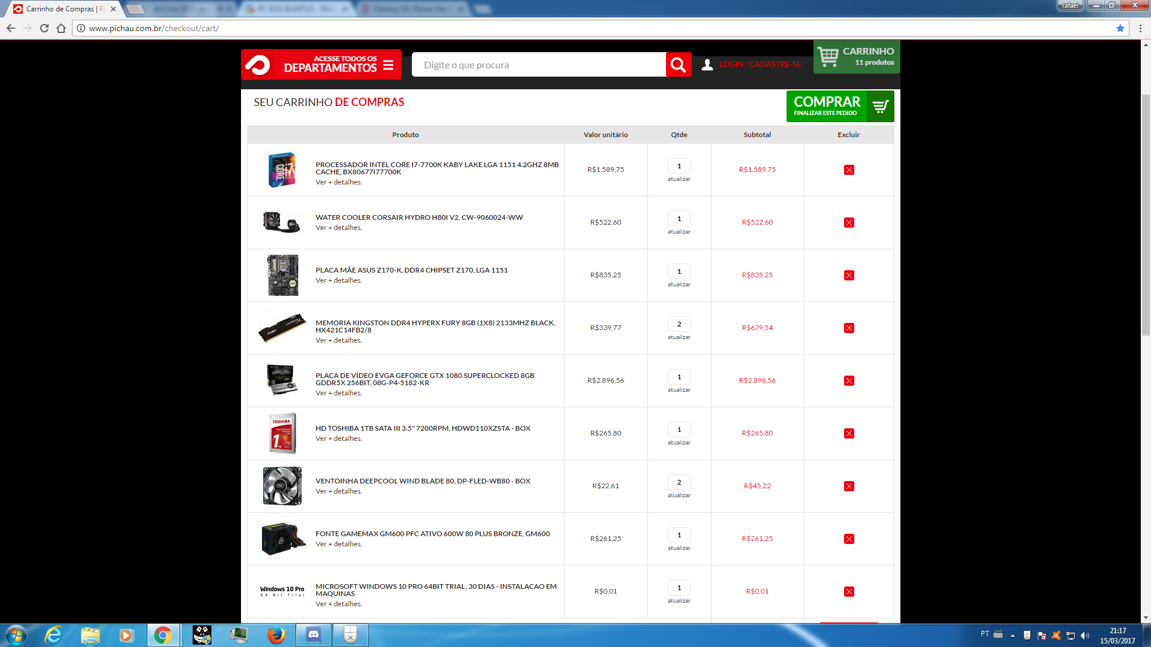
Task: Open the EVGA GeForce GTX 1080 product title
Action: tap(425, 379)
